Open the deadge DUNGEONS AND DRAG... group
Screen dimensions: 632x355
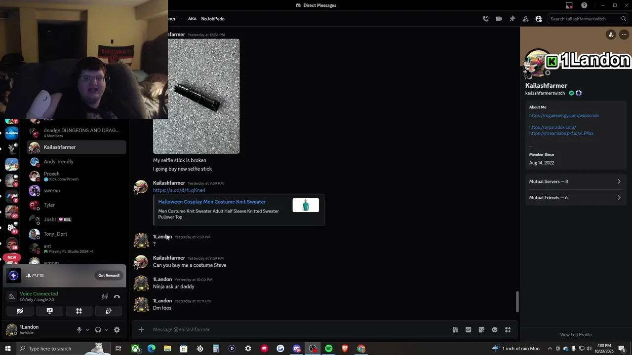pos(77,133)
